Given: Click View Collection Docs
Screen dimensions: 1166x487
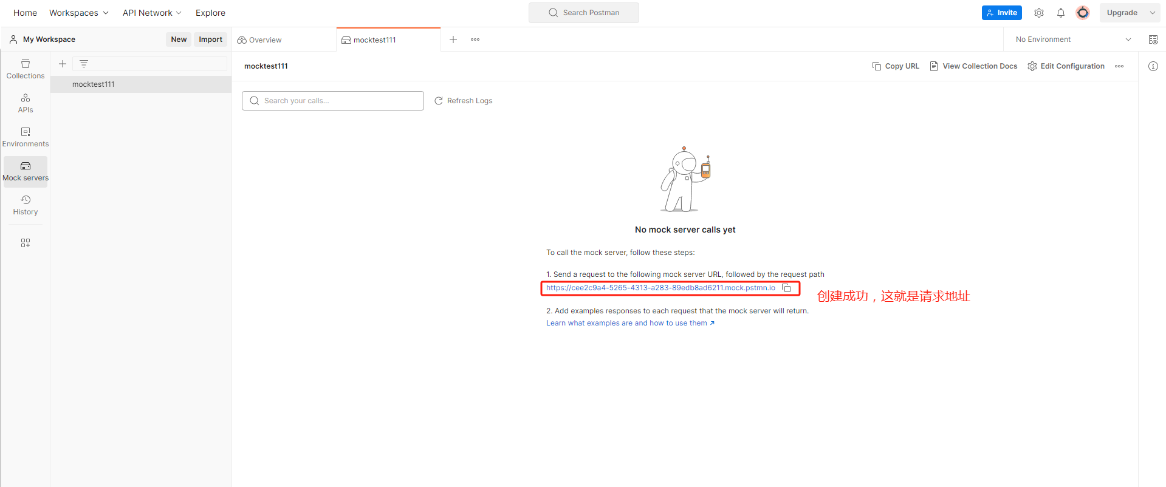Looking at the screenshot, I should (x=973, y=66).
